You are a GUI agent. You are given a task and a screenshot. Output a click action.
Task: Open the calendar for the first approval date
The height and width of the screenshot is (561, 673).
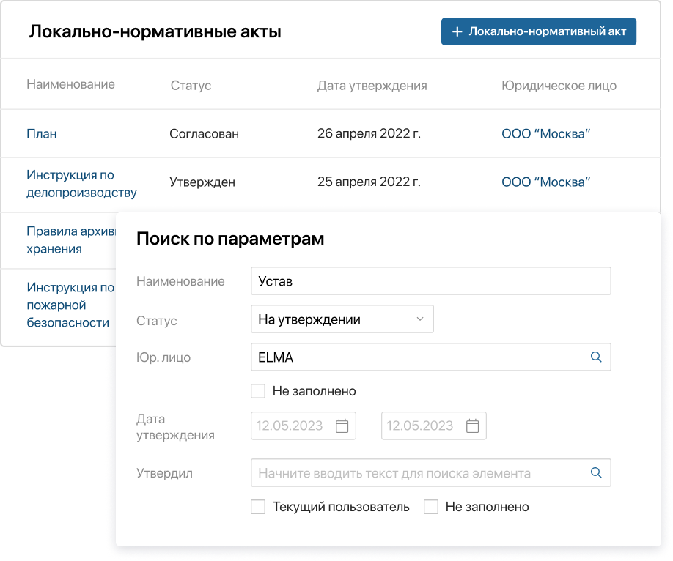coord(341,426)
